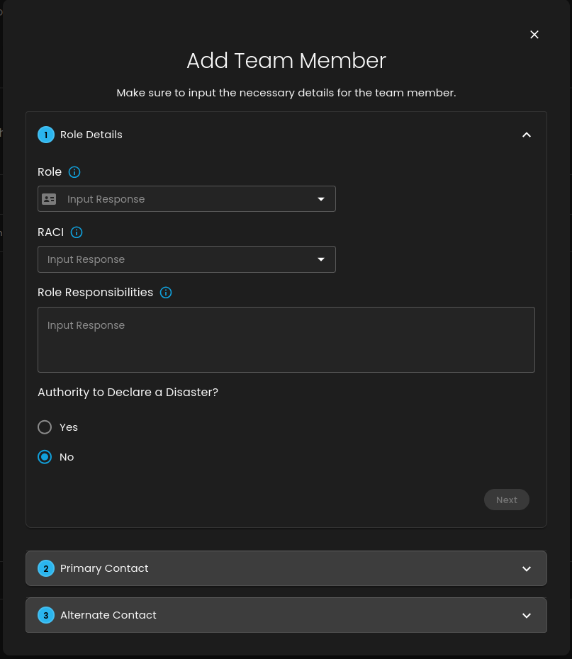Click the info icon next to Role
Image resolution: width=572 pixels, height=659 pixels.
(x=74, y=172)
